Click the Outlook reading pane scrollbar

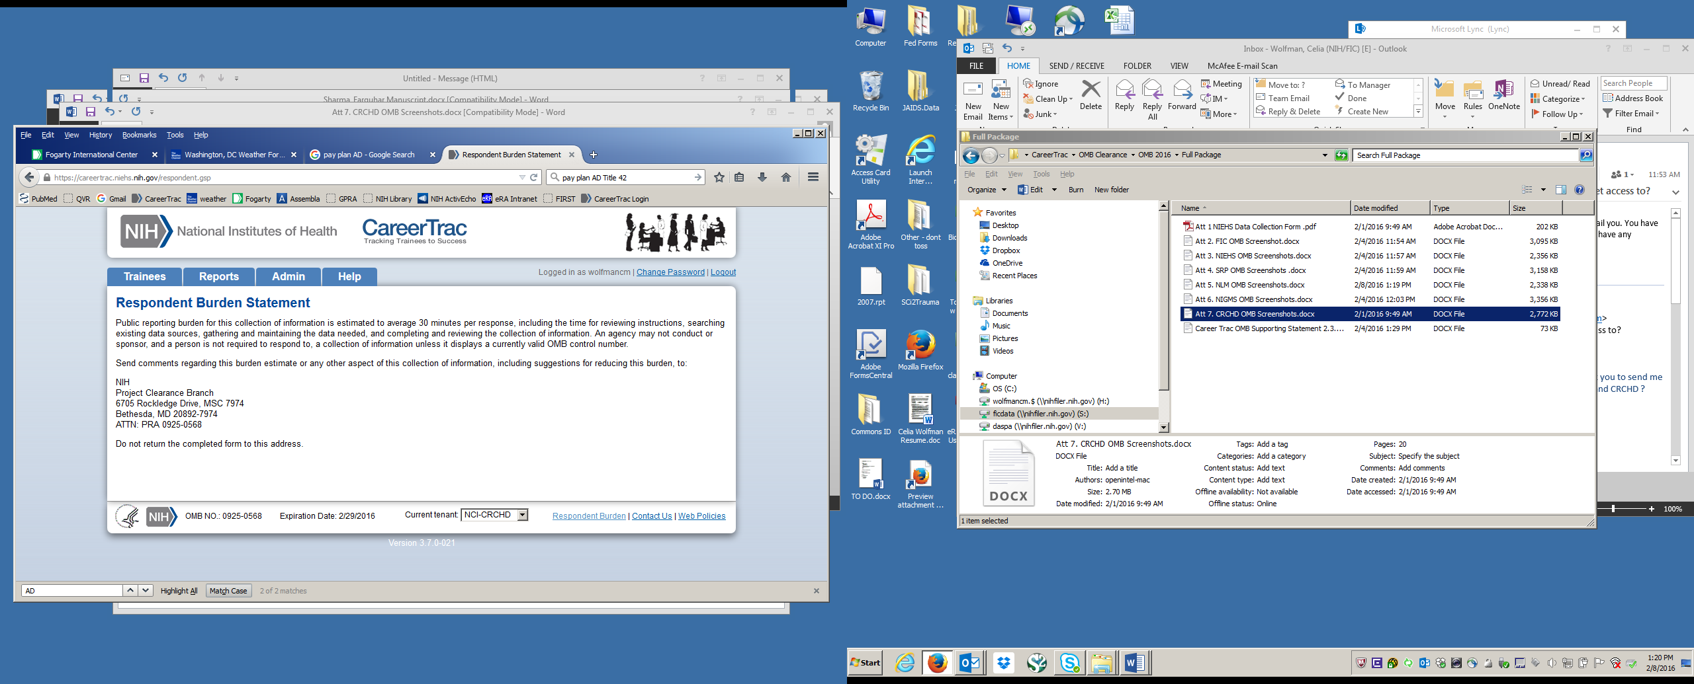[x=1675, y=337]
